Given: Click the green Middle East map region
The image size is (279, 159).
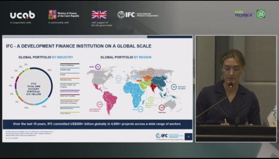Looking at the screenshot, I should pyautogui.click(x=144, y=85).
